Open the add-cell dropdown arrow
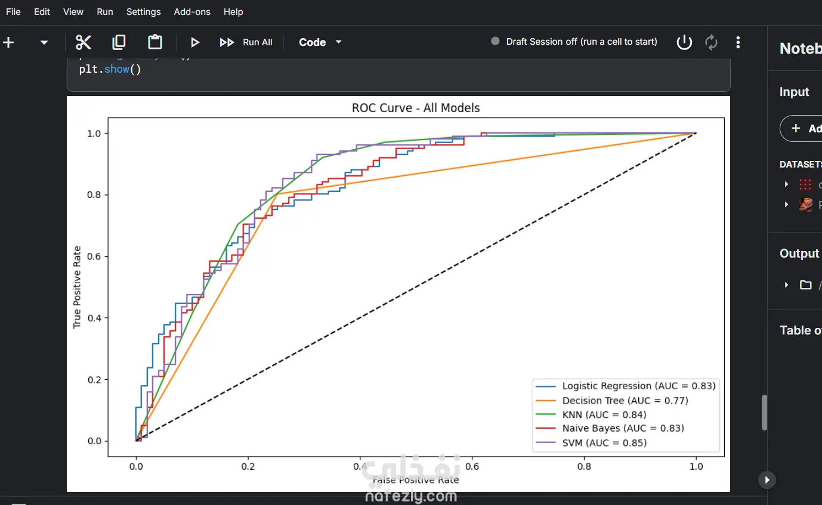822x505 pixels. point(44,42)
